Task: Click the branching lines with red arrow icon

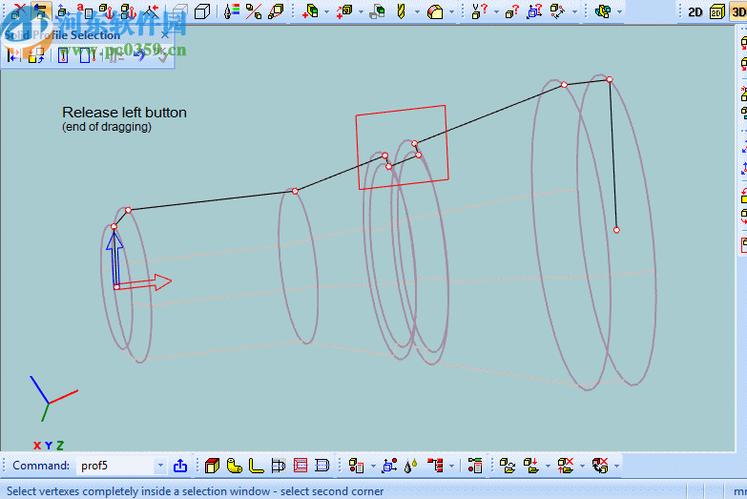Action: 151,10
